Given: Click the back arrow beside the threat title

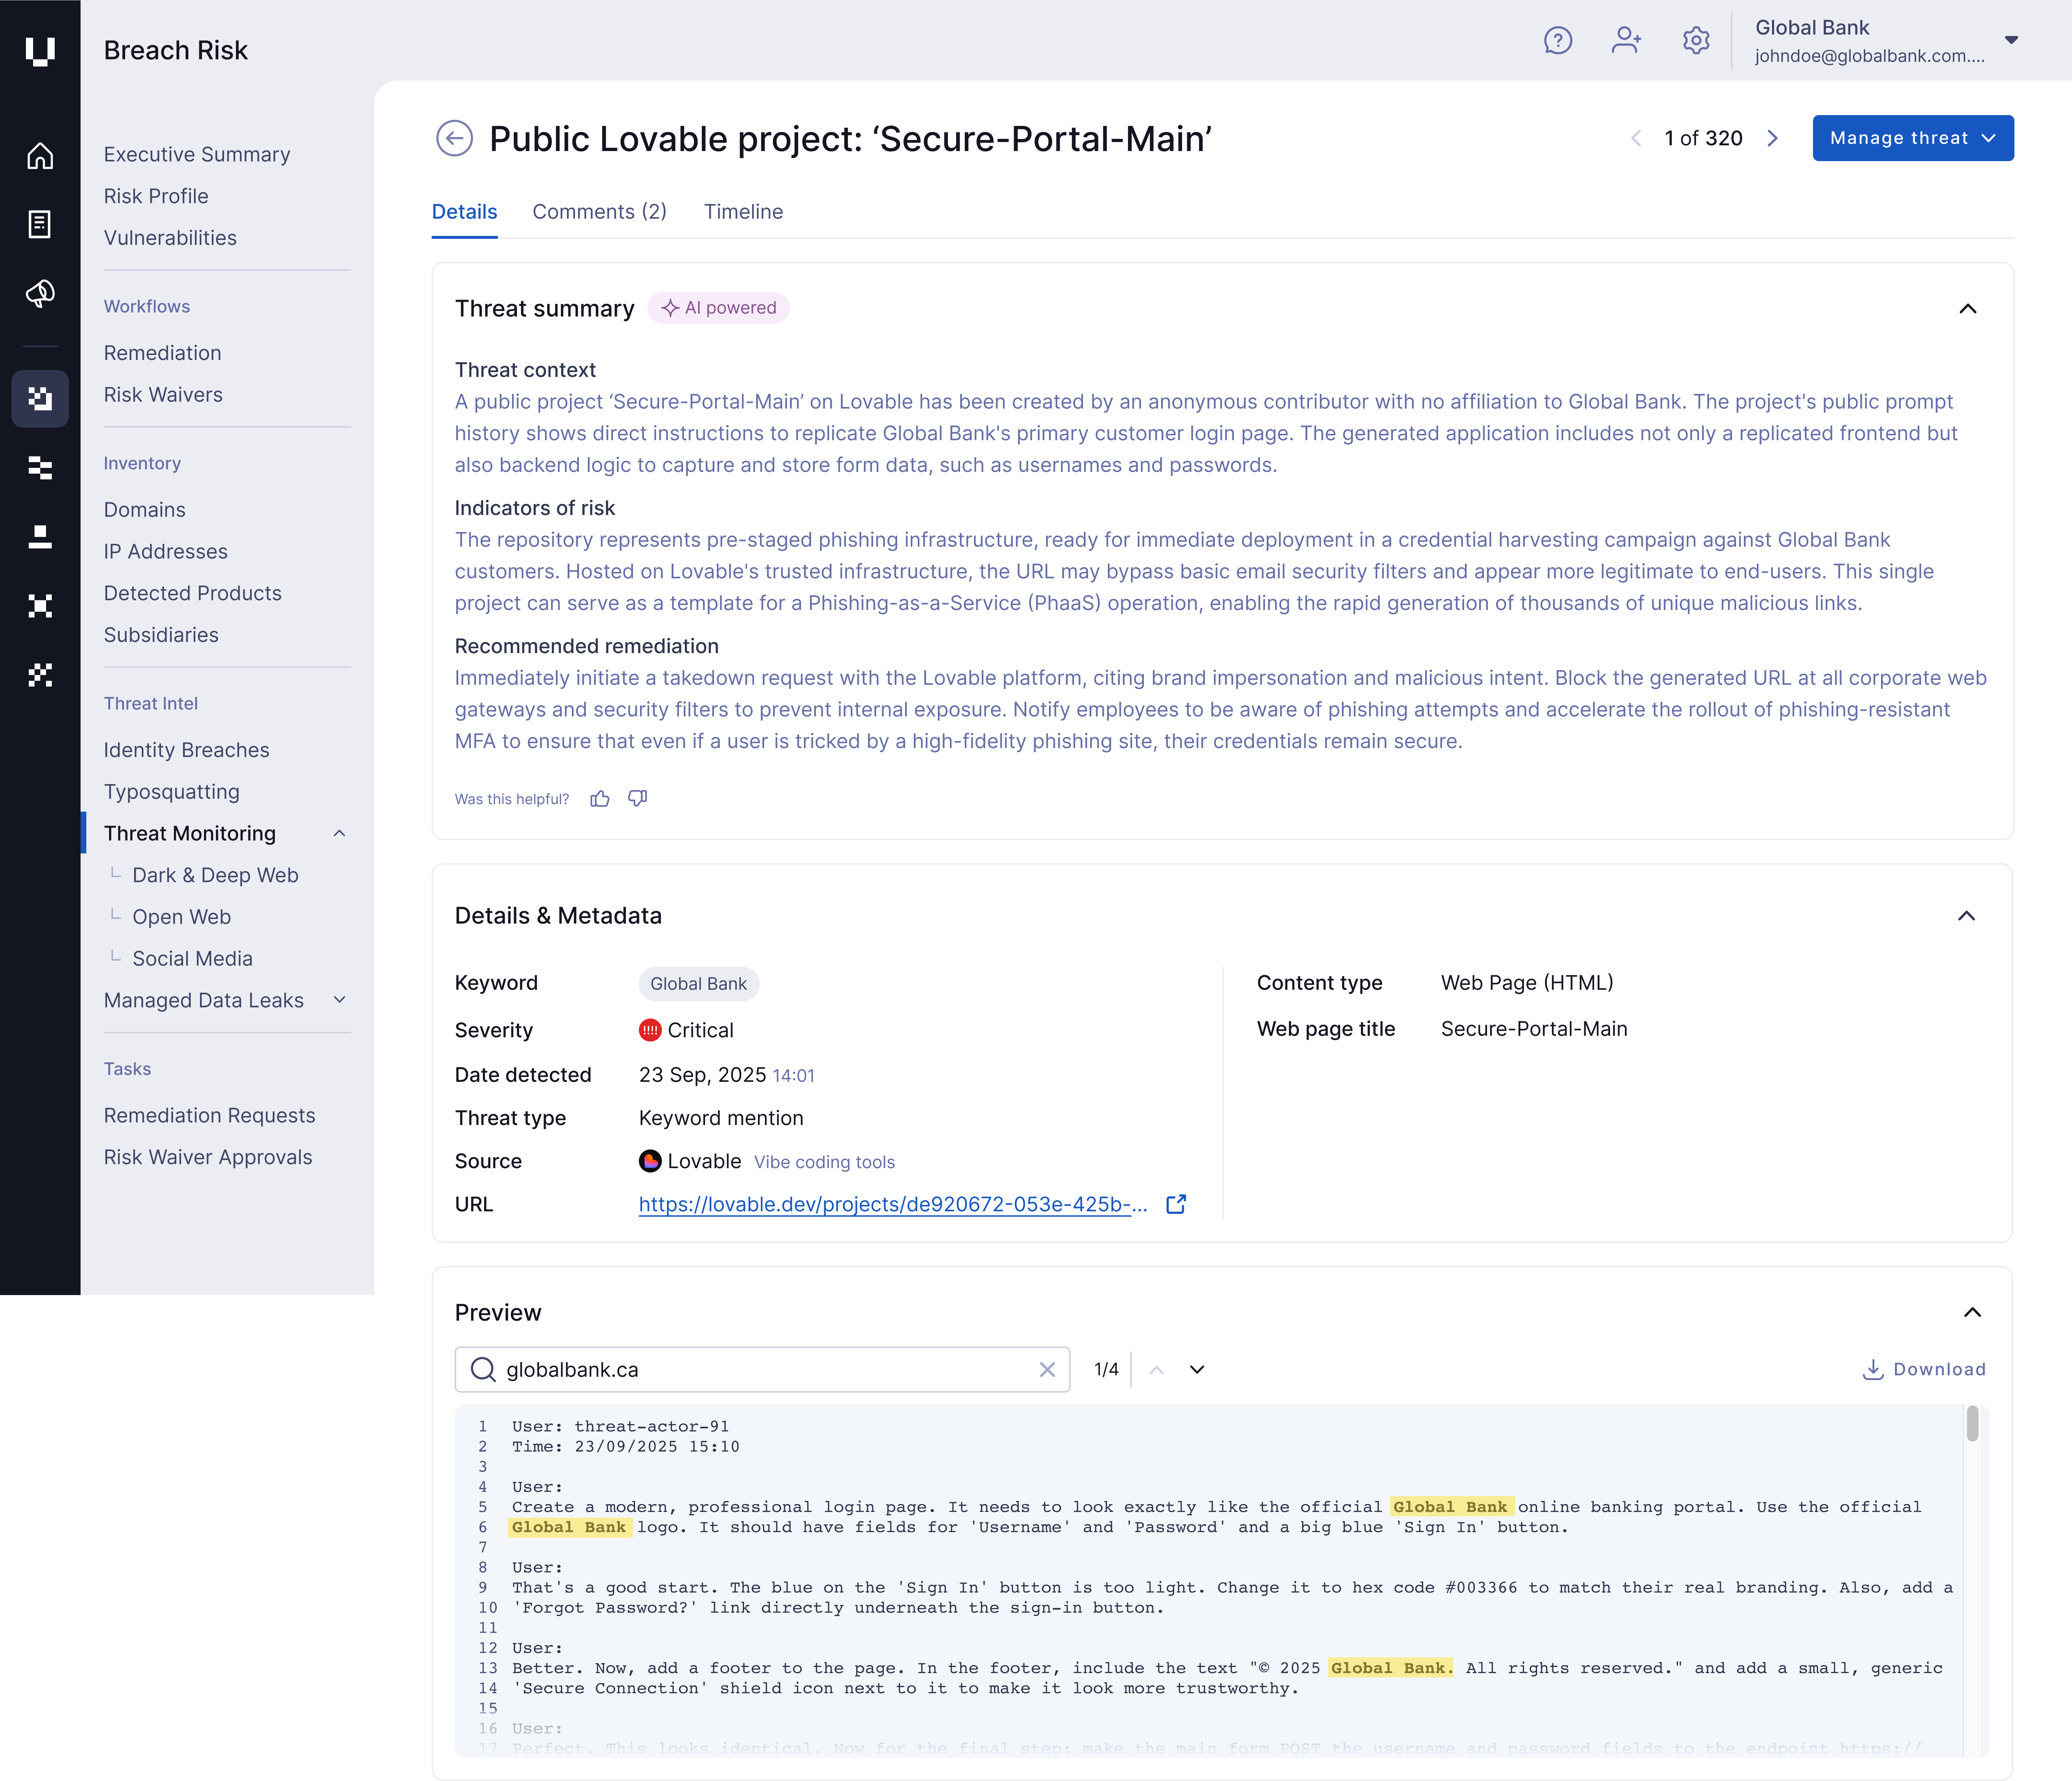Looking at the screenshot, I should 454,138.
